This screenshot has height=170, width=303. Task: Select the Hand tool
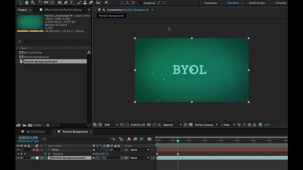[27, 3]
